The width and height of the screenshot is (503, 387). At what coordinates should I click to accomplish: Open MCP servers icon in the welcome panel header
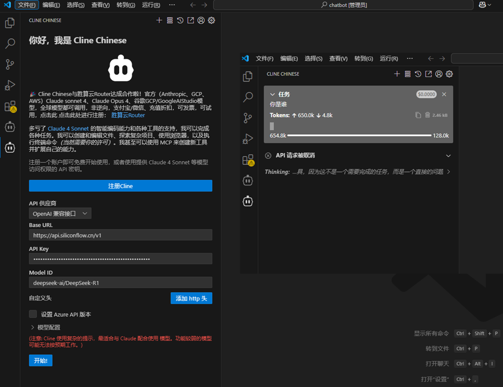tap(170, 20)
